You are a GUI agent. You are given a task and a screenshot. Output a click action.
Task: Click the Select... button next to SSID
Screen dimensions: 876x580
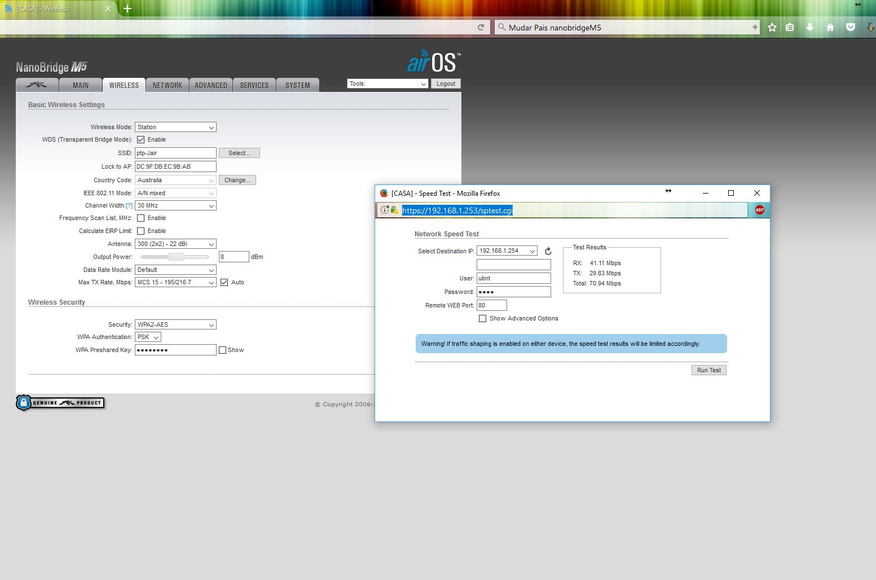[x=239, y=153]
